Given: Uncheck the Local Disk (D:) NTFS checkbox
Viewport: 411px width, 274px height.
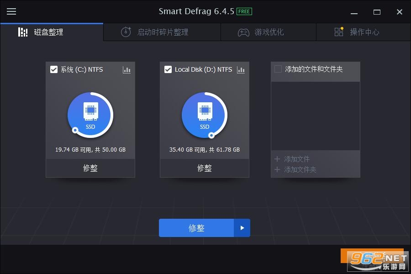Looking at the screenshot, I should (168, 69).
